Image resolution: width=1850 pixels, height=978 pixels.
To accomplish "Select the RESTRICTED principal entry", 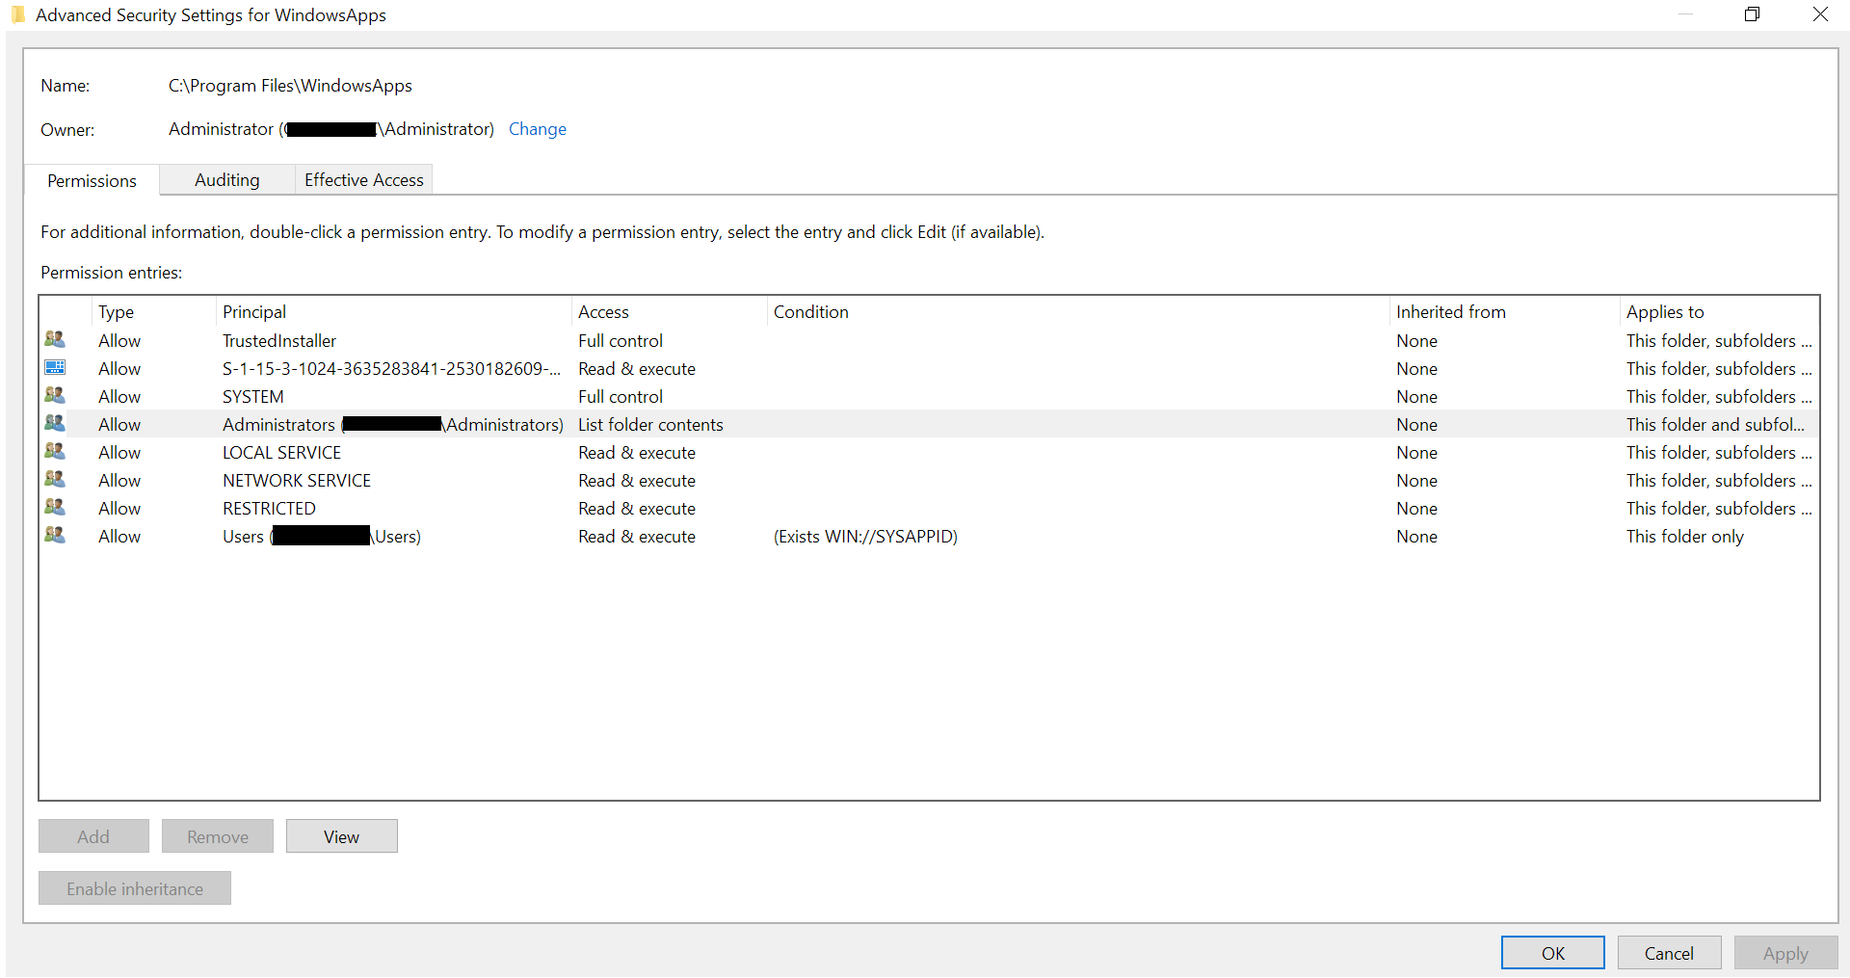I will pos(269,508).
